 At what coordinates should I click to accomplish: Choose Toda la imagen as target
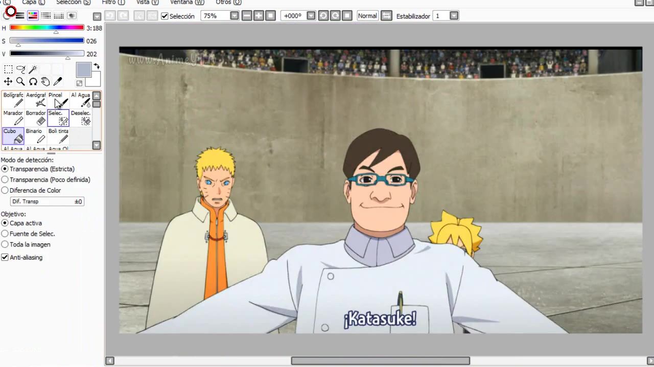coord(5,245)
